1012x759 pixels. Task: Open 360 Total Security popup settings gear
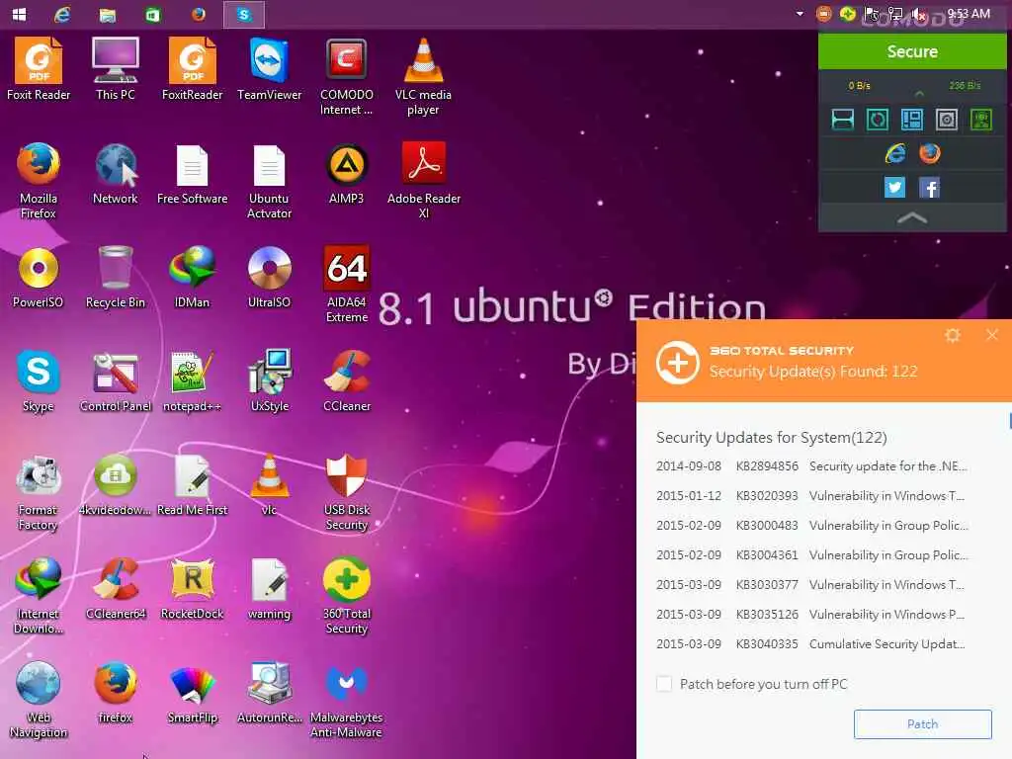pos(953,335)
